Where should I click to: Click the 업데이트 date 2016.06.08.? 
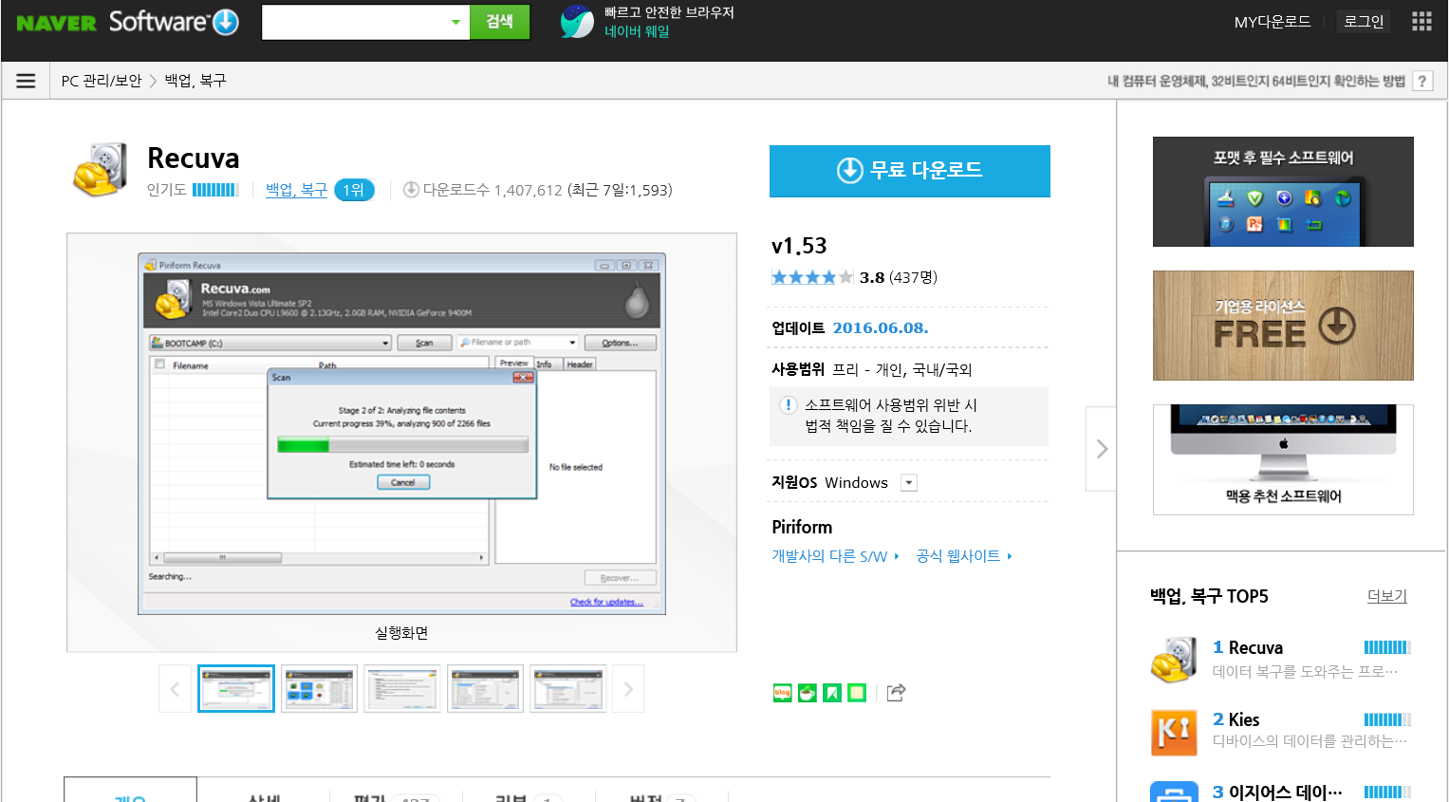point(881,327)
